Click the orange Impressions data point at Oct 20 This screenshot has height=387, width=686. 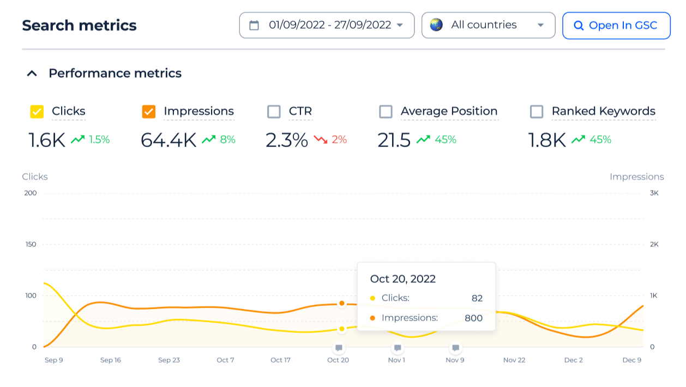point(342,303)
